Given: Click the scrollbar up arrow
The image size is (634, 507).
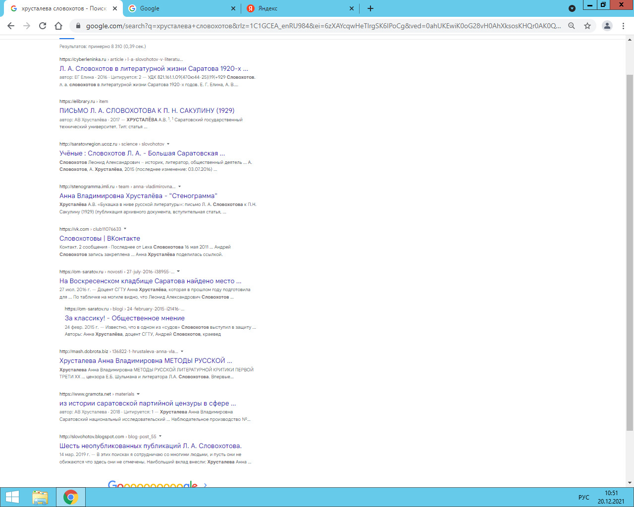Looking at the screenshot, I should pyautogui.click(x=630, y=39).
